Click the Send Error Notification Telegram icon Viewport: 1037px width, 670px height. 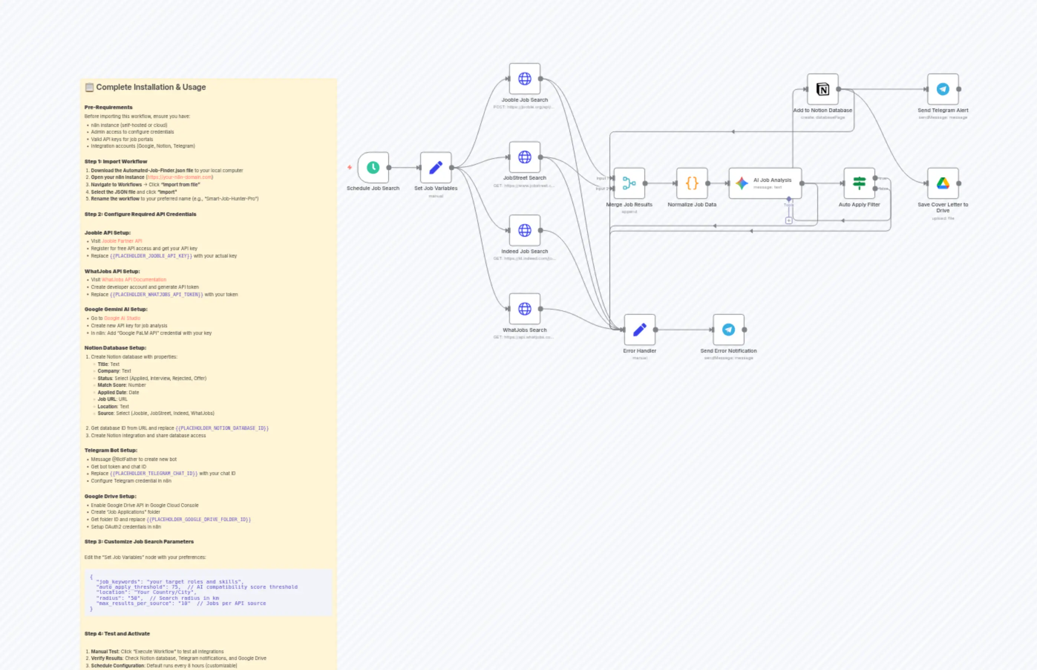tap(728, 329)
